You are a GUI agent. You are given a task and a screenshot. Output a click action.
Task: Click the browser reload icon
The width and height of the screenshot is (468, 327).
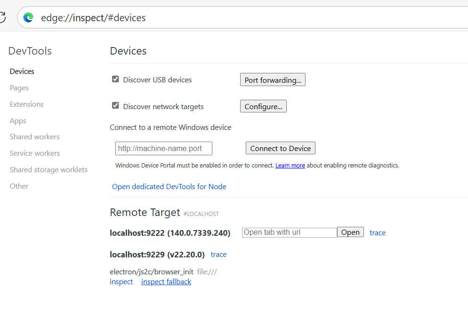pos(2,17)
